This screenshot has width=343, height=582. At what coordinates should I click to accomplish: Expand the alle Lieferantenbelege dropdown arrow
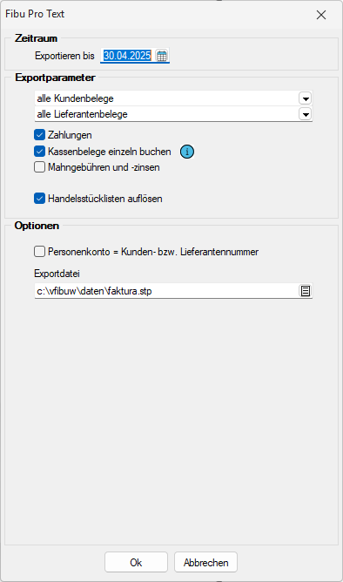coord(306,114)
